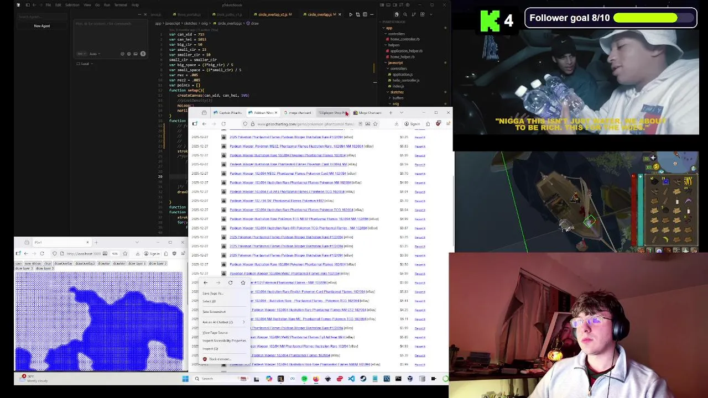Click the image attach icon in agent chat box
708x398 pixels.
[x=136, y=54]
